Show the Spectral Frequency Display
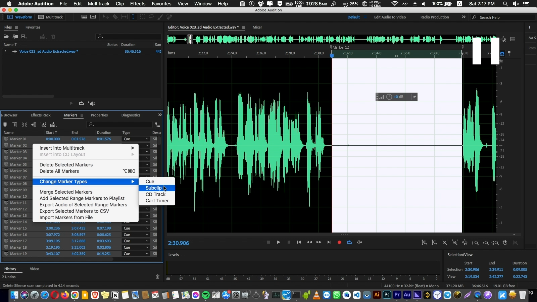Viewport: 537px width, 302px height. pos(84,17)
